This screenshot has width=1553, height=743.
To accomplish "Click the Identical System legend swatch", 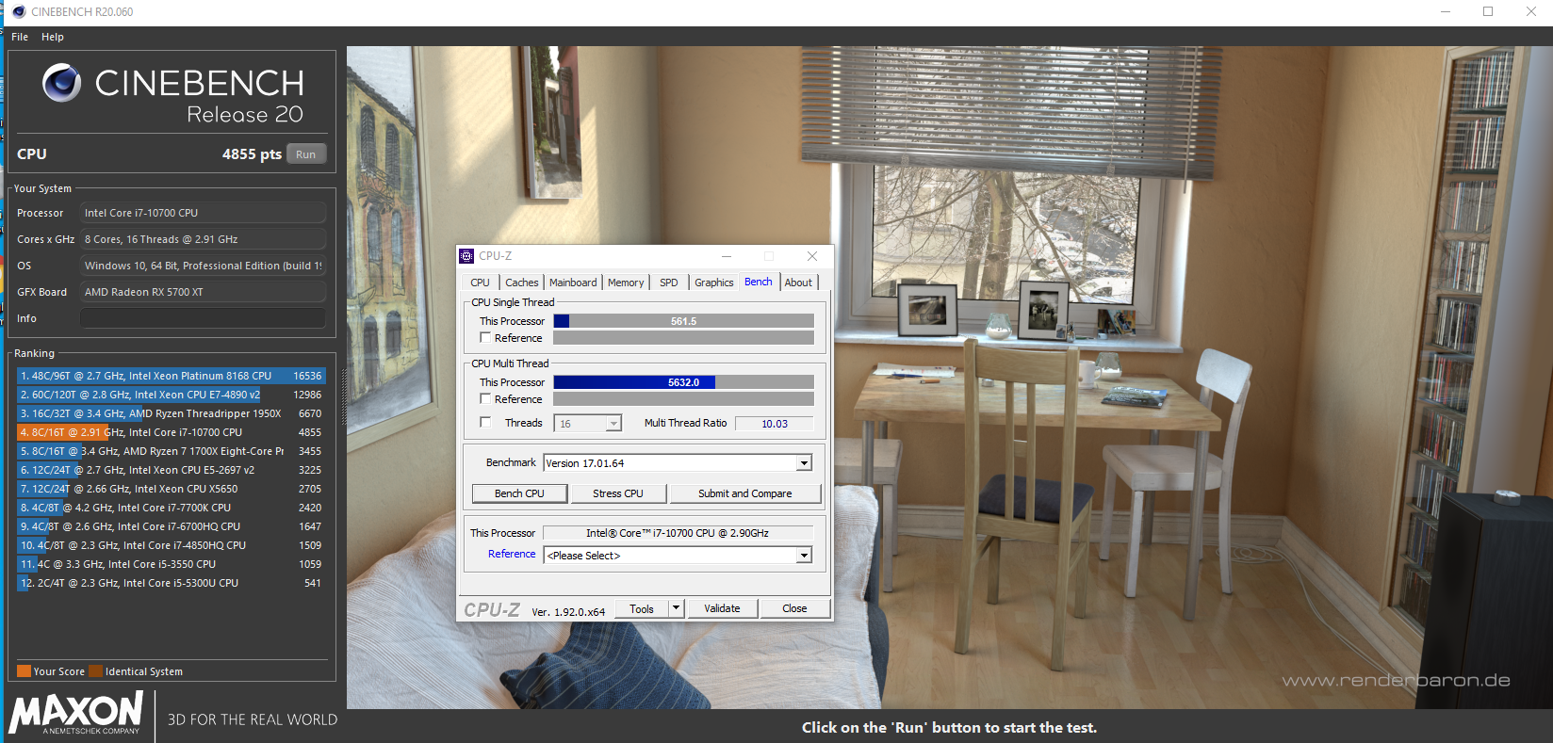I will [95, 671].
